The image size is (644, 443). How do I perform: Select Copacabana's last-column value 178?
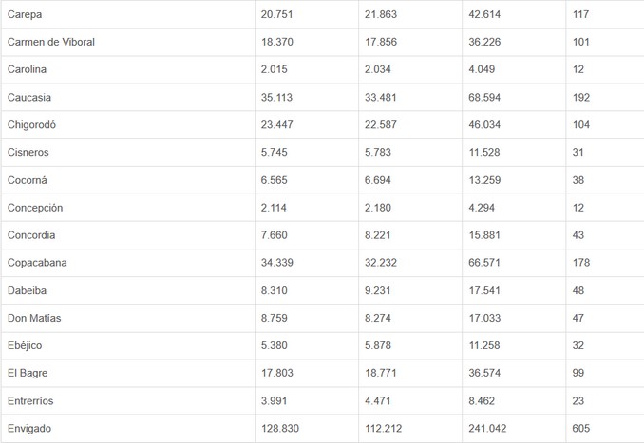pos(581,263)
